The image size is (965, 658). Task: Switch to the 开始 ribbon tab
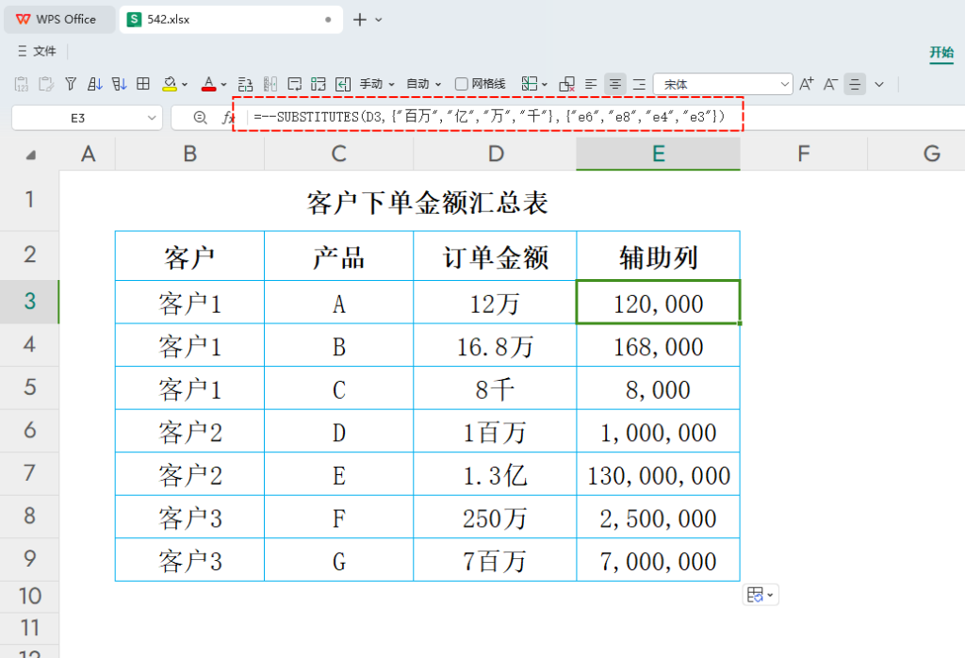point(941,53)
